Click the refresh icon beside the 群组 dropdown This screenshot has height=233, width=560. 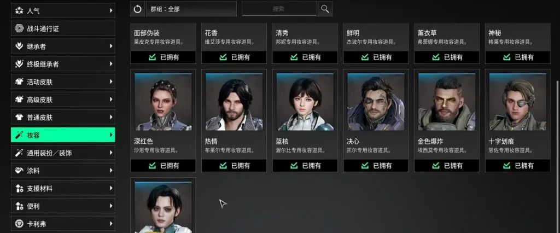[137, 9]
